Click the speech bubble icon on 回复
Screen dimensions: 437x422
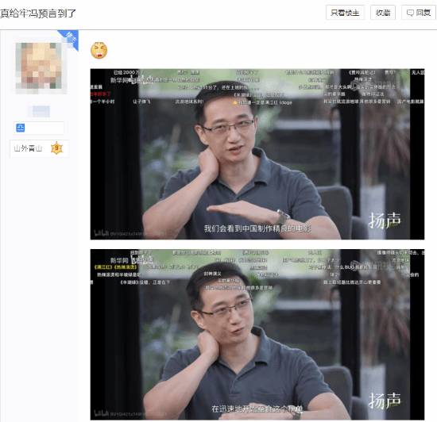(410, 13)
